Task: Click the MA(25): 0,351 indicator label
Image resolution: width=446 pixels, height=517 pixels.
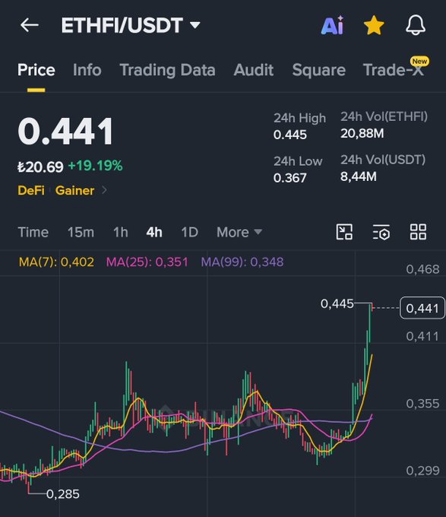Action: (x=147, y=262)
